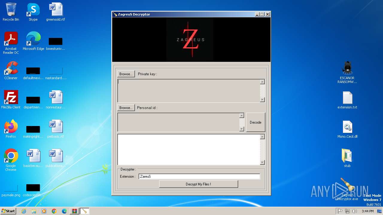Select the defaultmexi... desktop file
383x215 pixels.
coord(33,73)
